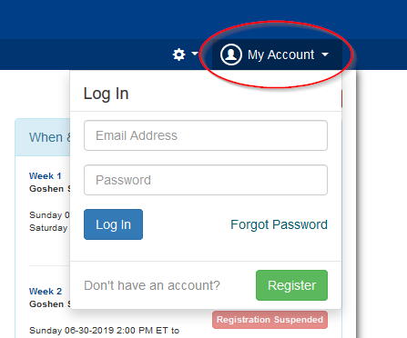The height and width of the screenshot is (338, 407).
Task: Click the settings gear icon
Action: pos(178,55)
